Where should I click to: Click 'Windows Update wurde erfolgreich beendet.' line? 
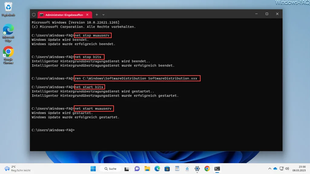point(73,44)
